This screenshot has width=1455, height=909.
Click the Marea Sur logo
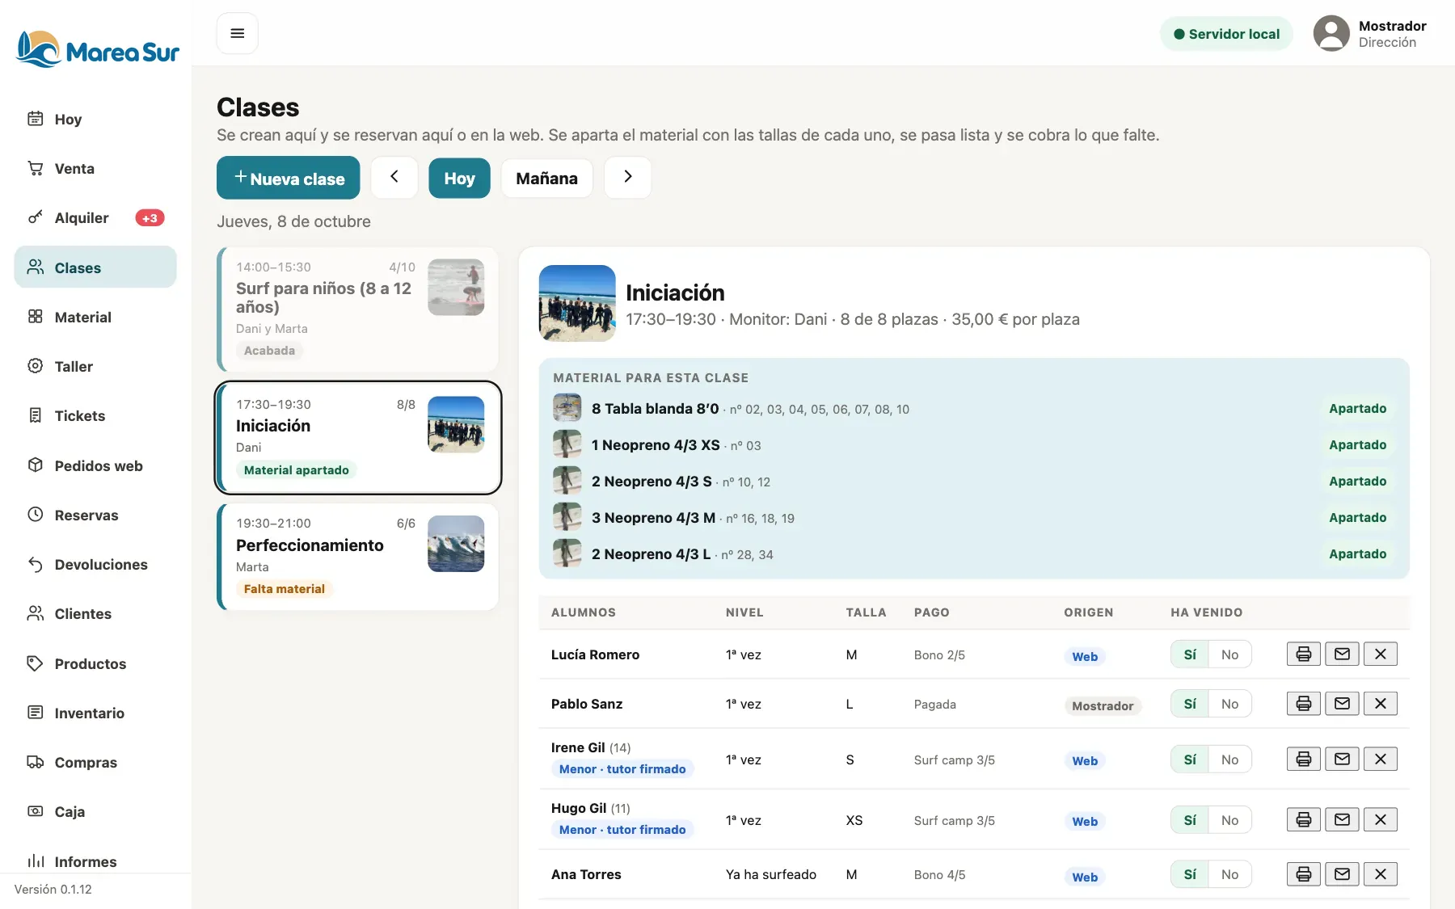[97, 50]
